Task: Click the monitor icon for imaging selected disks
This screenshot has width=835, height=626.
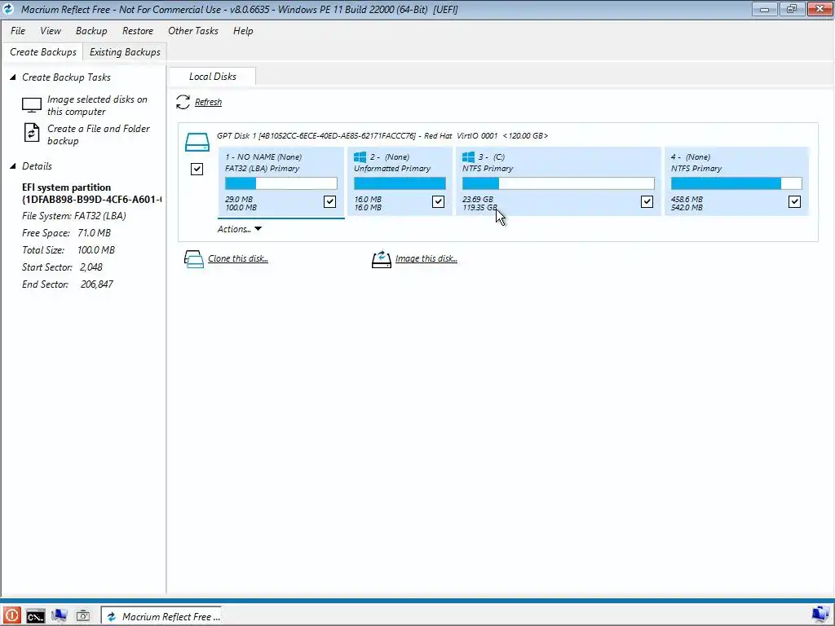Action: point(32,105)
